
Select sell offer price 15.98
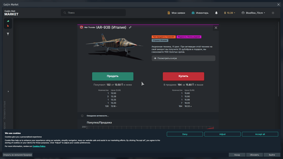click(x=187, y=100)
